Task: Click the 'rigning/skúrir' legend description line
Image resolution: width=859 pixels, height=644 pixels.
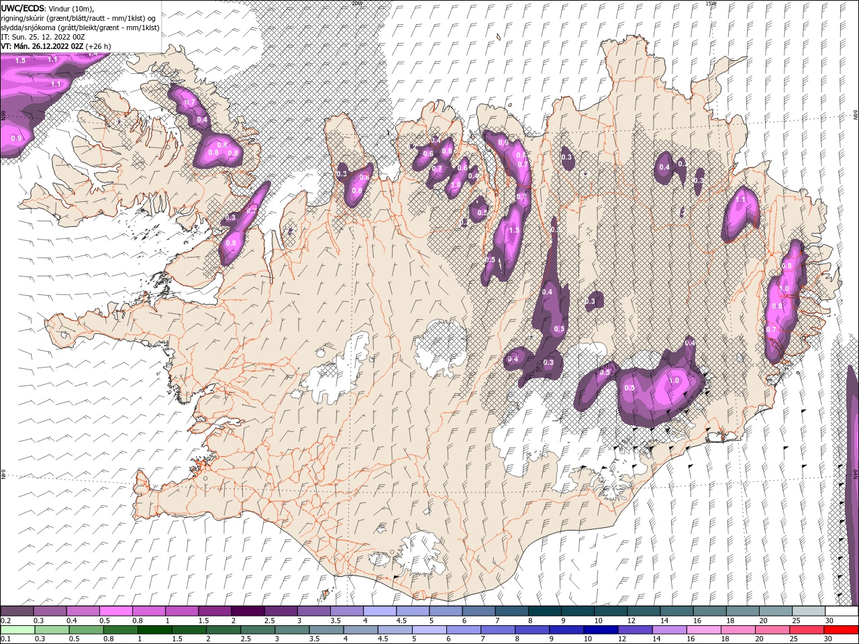Action: click(79, 17)
